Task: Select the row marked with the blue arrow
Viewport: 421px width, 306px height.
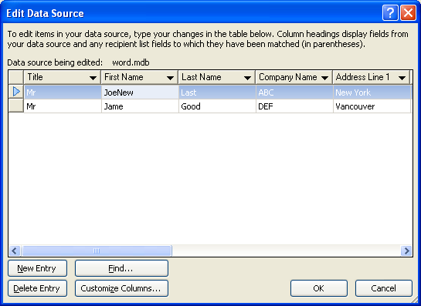Action: coord(16,92)
